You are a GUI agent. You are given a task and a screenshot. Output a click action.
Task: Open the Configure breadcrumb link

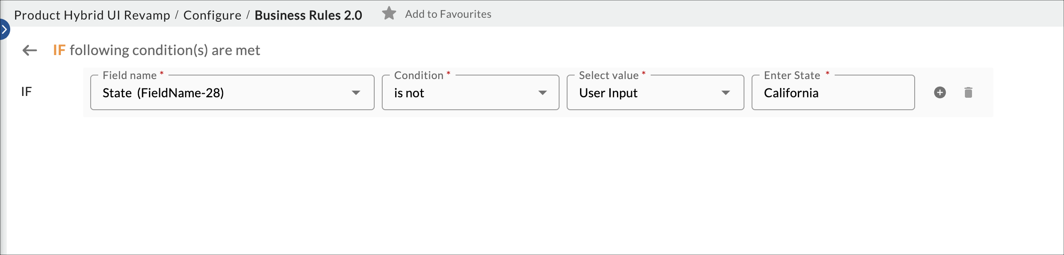pyautogui.click(x=212, y=15)
